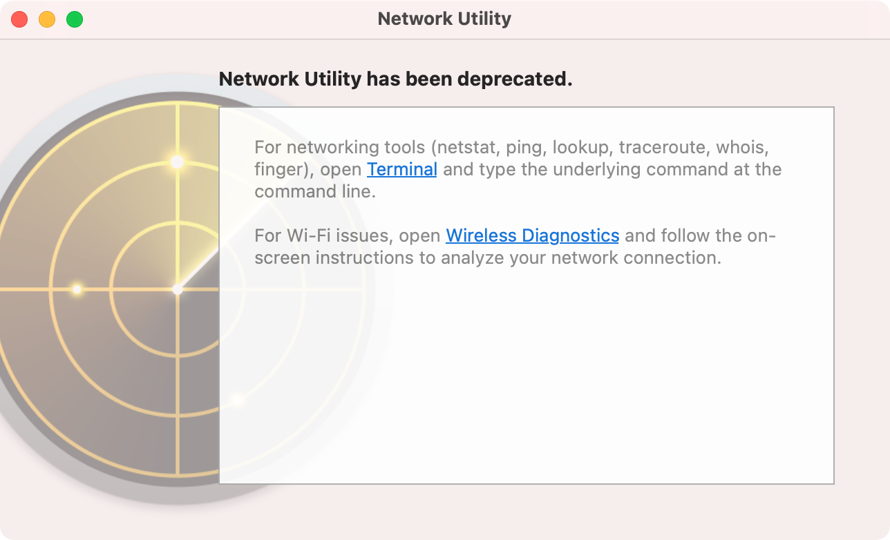This screenshot has width=890, height=540.
Task: Click the radar icon's center dot
Action: click(x=178, y=289)
